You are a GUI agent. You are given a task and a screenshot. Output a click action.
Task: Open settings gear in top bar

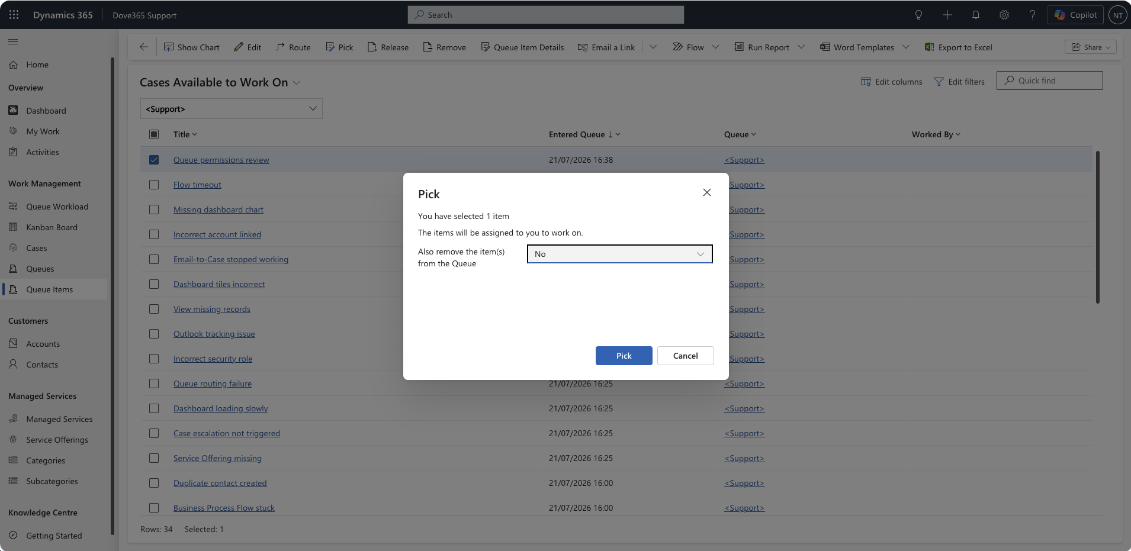point(1004,15)
